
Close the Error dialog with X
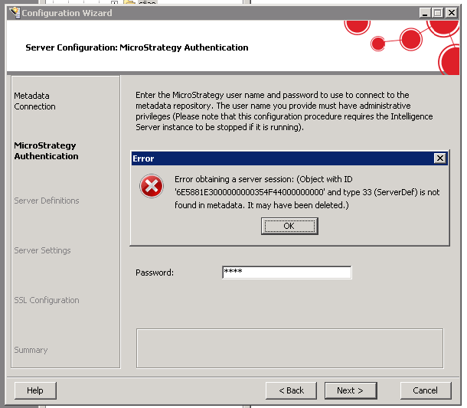pos(440,158)
